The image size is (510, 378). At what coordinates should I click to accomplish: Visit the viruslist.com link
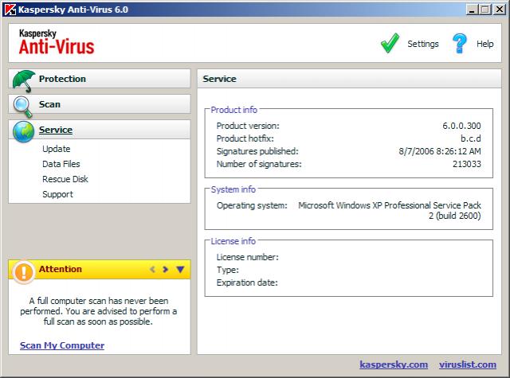pos(468,364)
